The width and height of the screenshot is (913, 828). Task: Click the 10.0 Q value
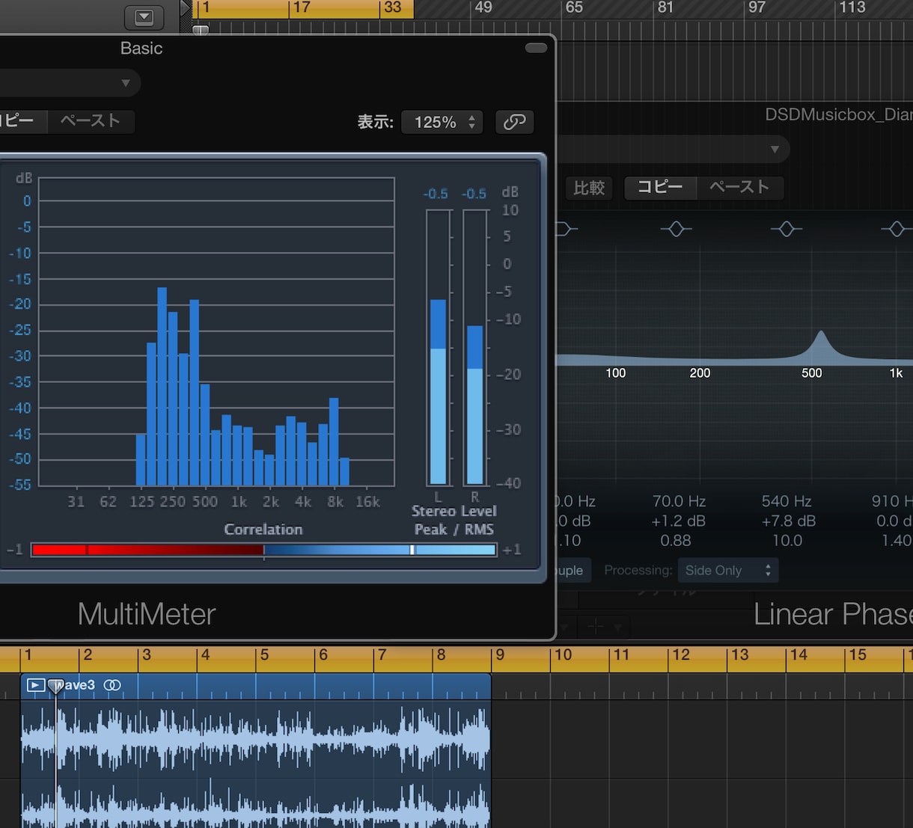pyautogui.click(x=787, y=540)
